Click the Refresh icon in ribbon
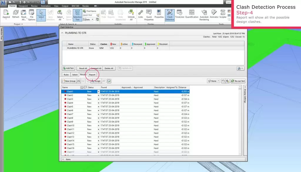Image resolution: width=301 pixels, height=172 pixels. pyautogui.click(x=16, y=15)
